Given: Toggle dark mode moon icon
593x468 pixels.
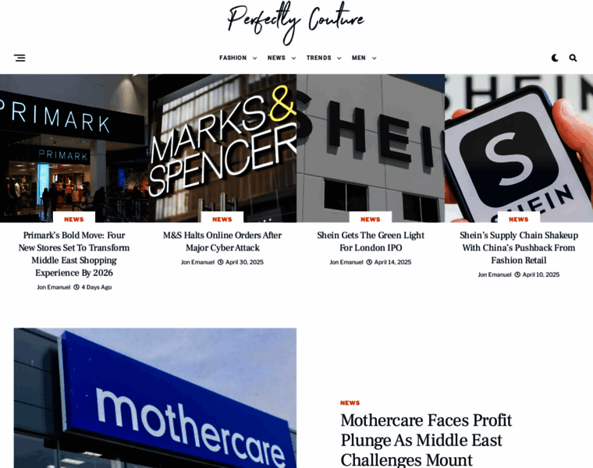Looking at the screenshot, I should (x=555, y=58).
